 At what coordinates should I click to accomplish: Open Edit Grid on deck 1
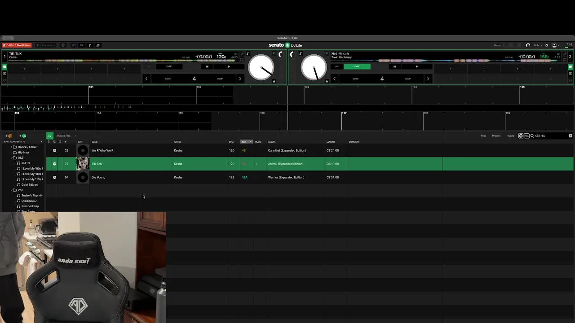[186, 57]
